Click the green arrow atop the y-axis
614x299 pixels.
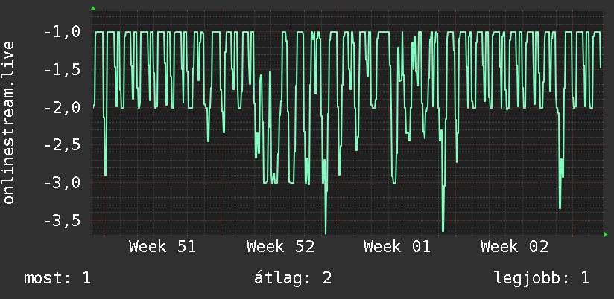(x=93, y=8)
